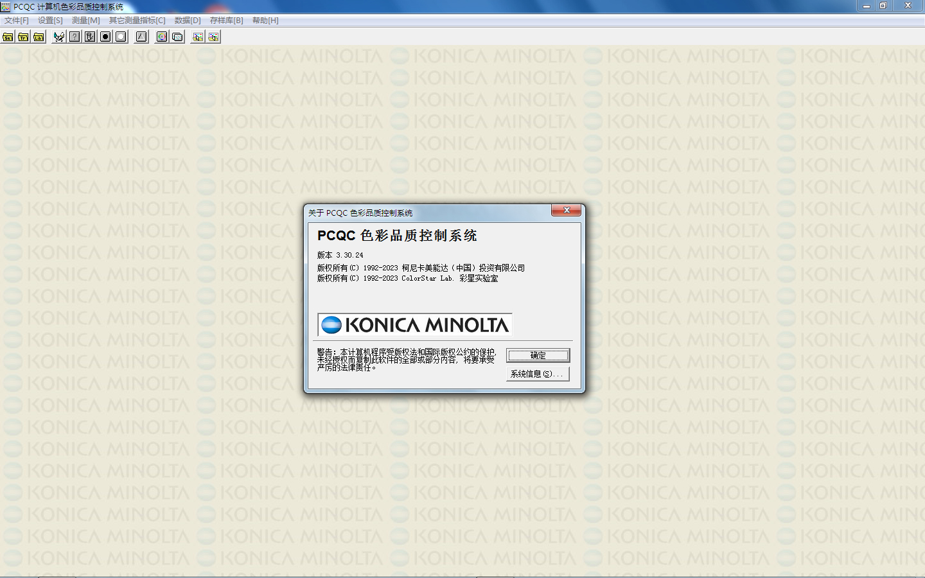
Task: Open the St standard folder toolbar icon
Action: (x=8, y=37)
